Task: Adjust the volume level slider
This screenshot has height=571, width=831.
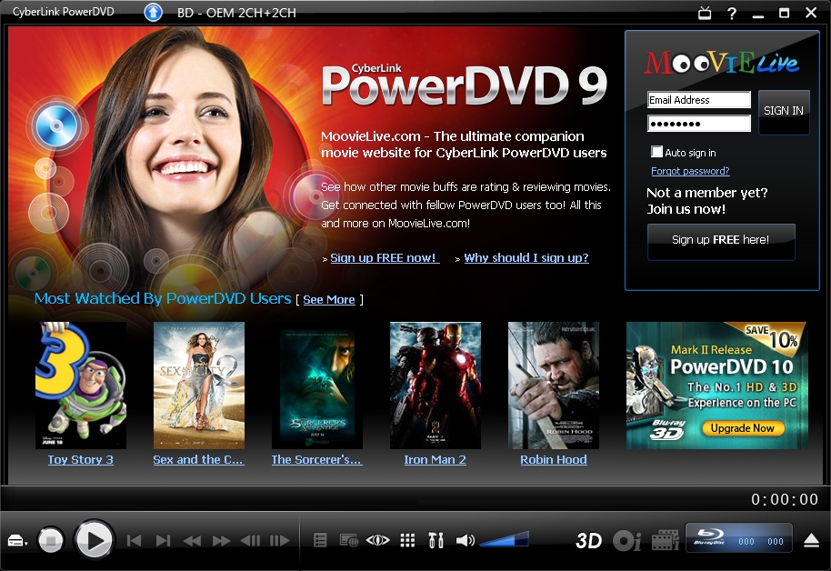Action: point(504,539)
